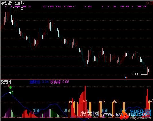
Task: Click the blue-red arrow marker on divider
Action: click(x=126, y=78)
